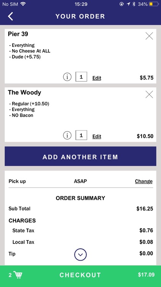Open info icon for The Woody

67,135
